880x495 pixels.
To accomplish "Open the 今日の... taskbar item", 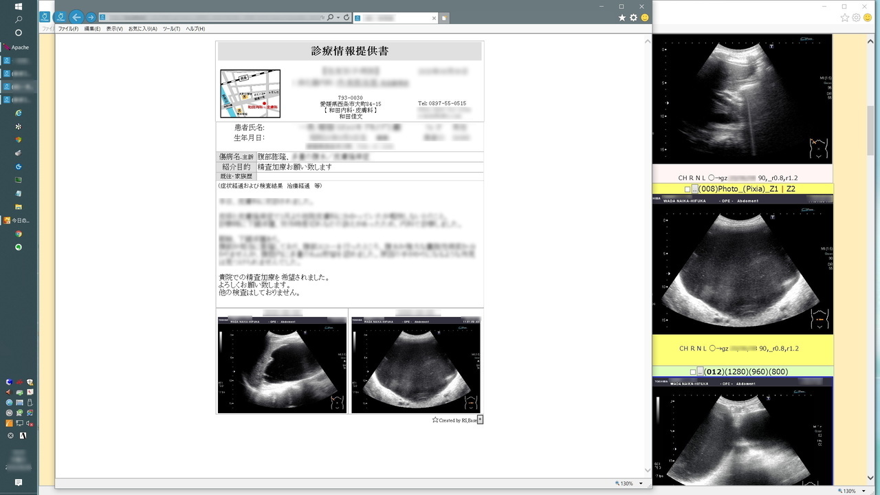I will pos(19,221).
